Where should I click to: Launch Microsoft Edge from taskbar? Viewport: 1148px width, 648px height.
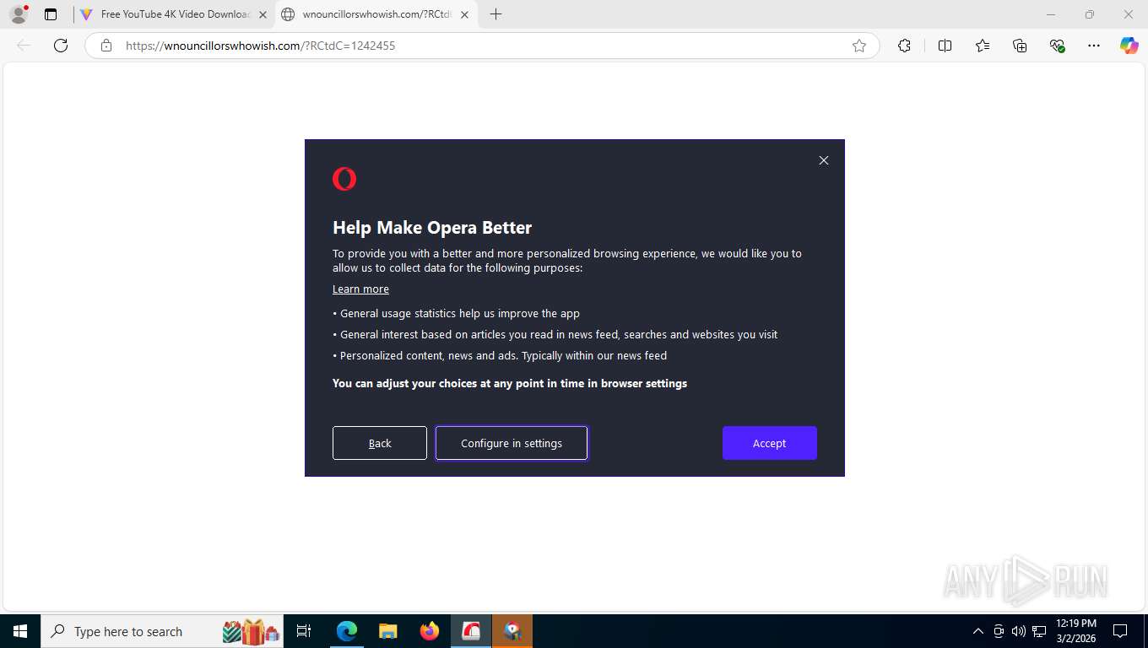point(347,631)
